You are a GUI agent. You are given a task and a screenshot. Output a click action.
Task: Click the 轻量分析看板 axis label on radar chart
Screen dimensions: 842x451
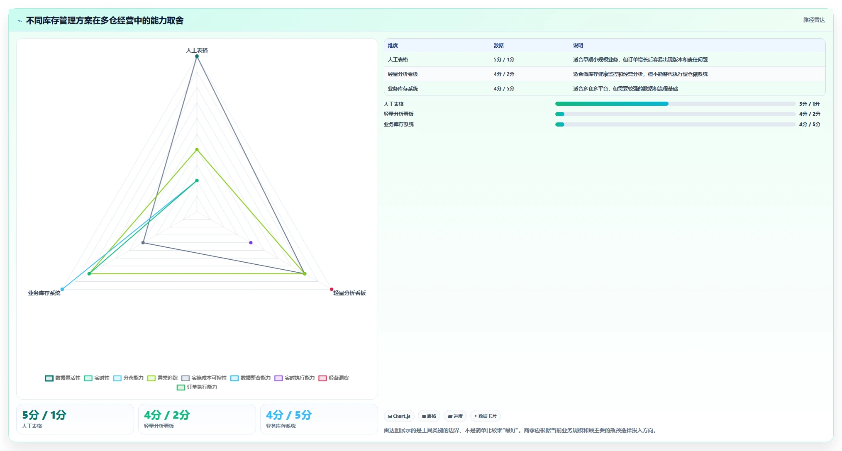point(349,293)
